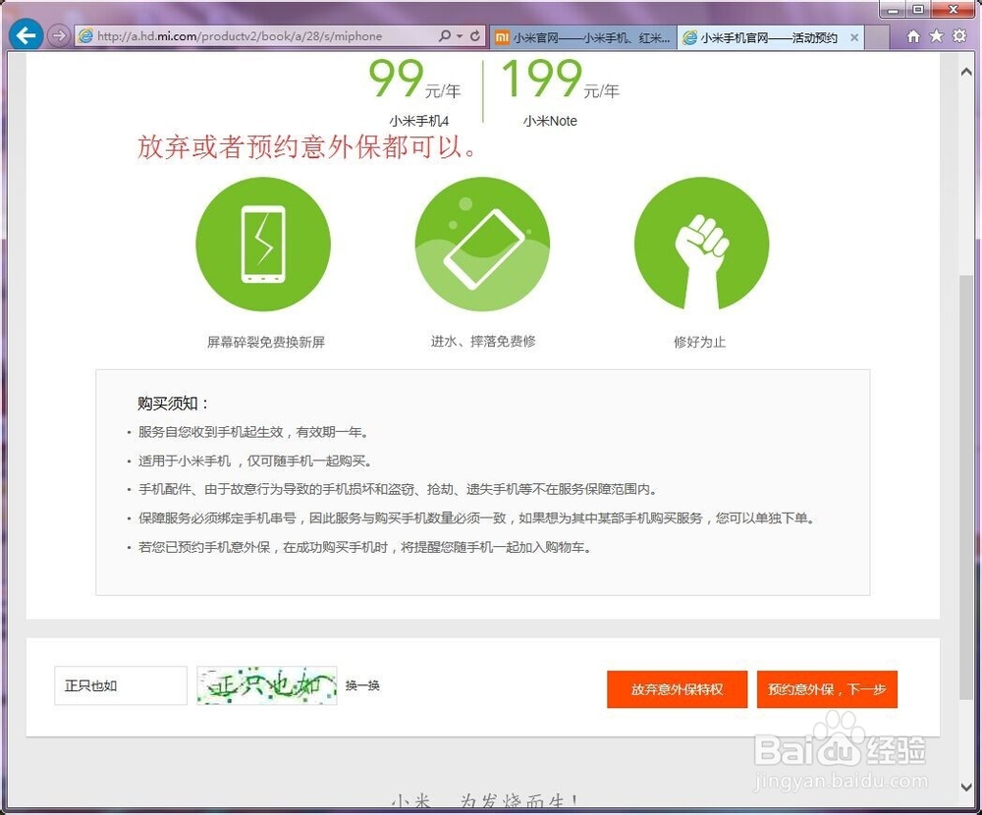Open the browser settings gear
The width and height of the screenshot is (982, 815).
tap(959, 35)
